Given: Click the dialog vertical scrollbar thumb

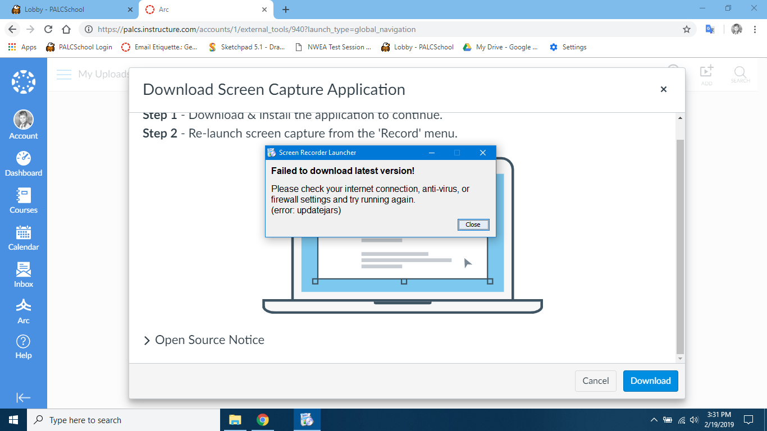Looking at the screenshot, I should [681, 246].
